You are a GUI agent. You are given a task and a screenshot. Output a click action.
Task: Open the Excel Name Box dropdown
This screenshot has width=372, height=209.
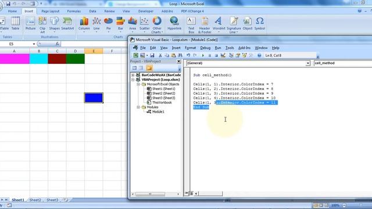coord(34,44)
